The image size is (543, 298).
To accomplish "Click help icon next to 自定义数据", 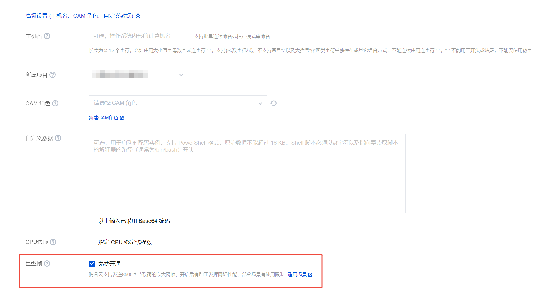I will point(58,138).
